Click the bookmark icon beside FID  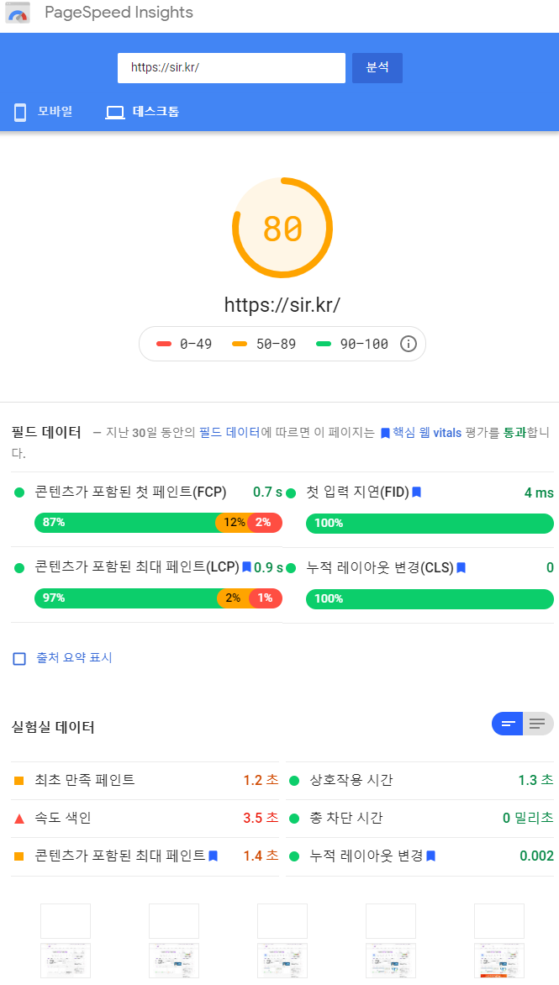[416, 492]
